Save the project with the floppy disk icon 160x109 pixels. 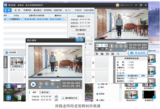pyautogui.click(x=107, y=54)
